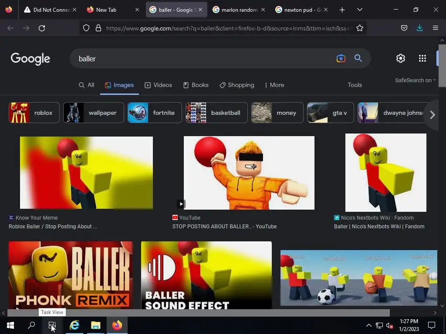The height and width of the screenshot is (334, 446).
Task: Click the Task View taskbar button
Action: tap(52, 325)
